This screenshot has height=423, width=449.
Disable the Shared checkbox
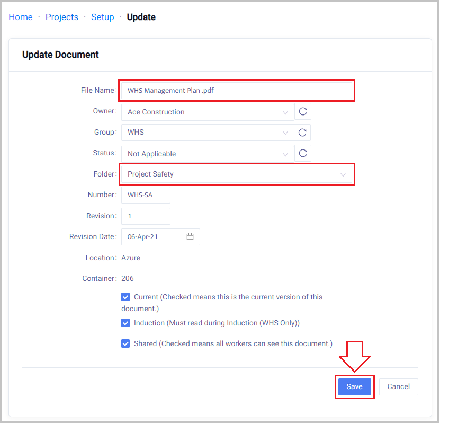coord(125,343)
